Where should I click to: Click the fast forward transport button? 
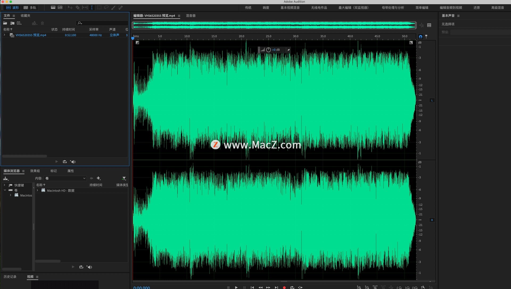click(x=268, y=287)
